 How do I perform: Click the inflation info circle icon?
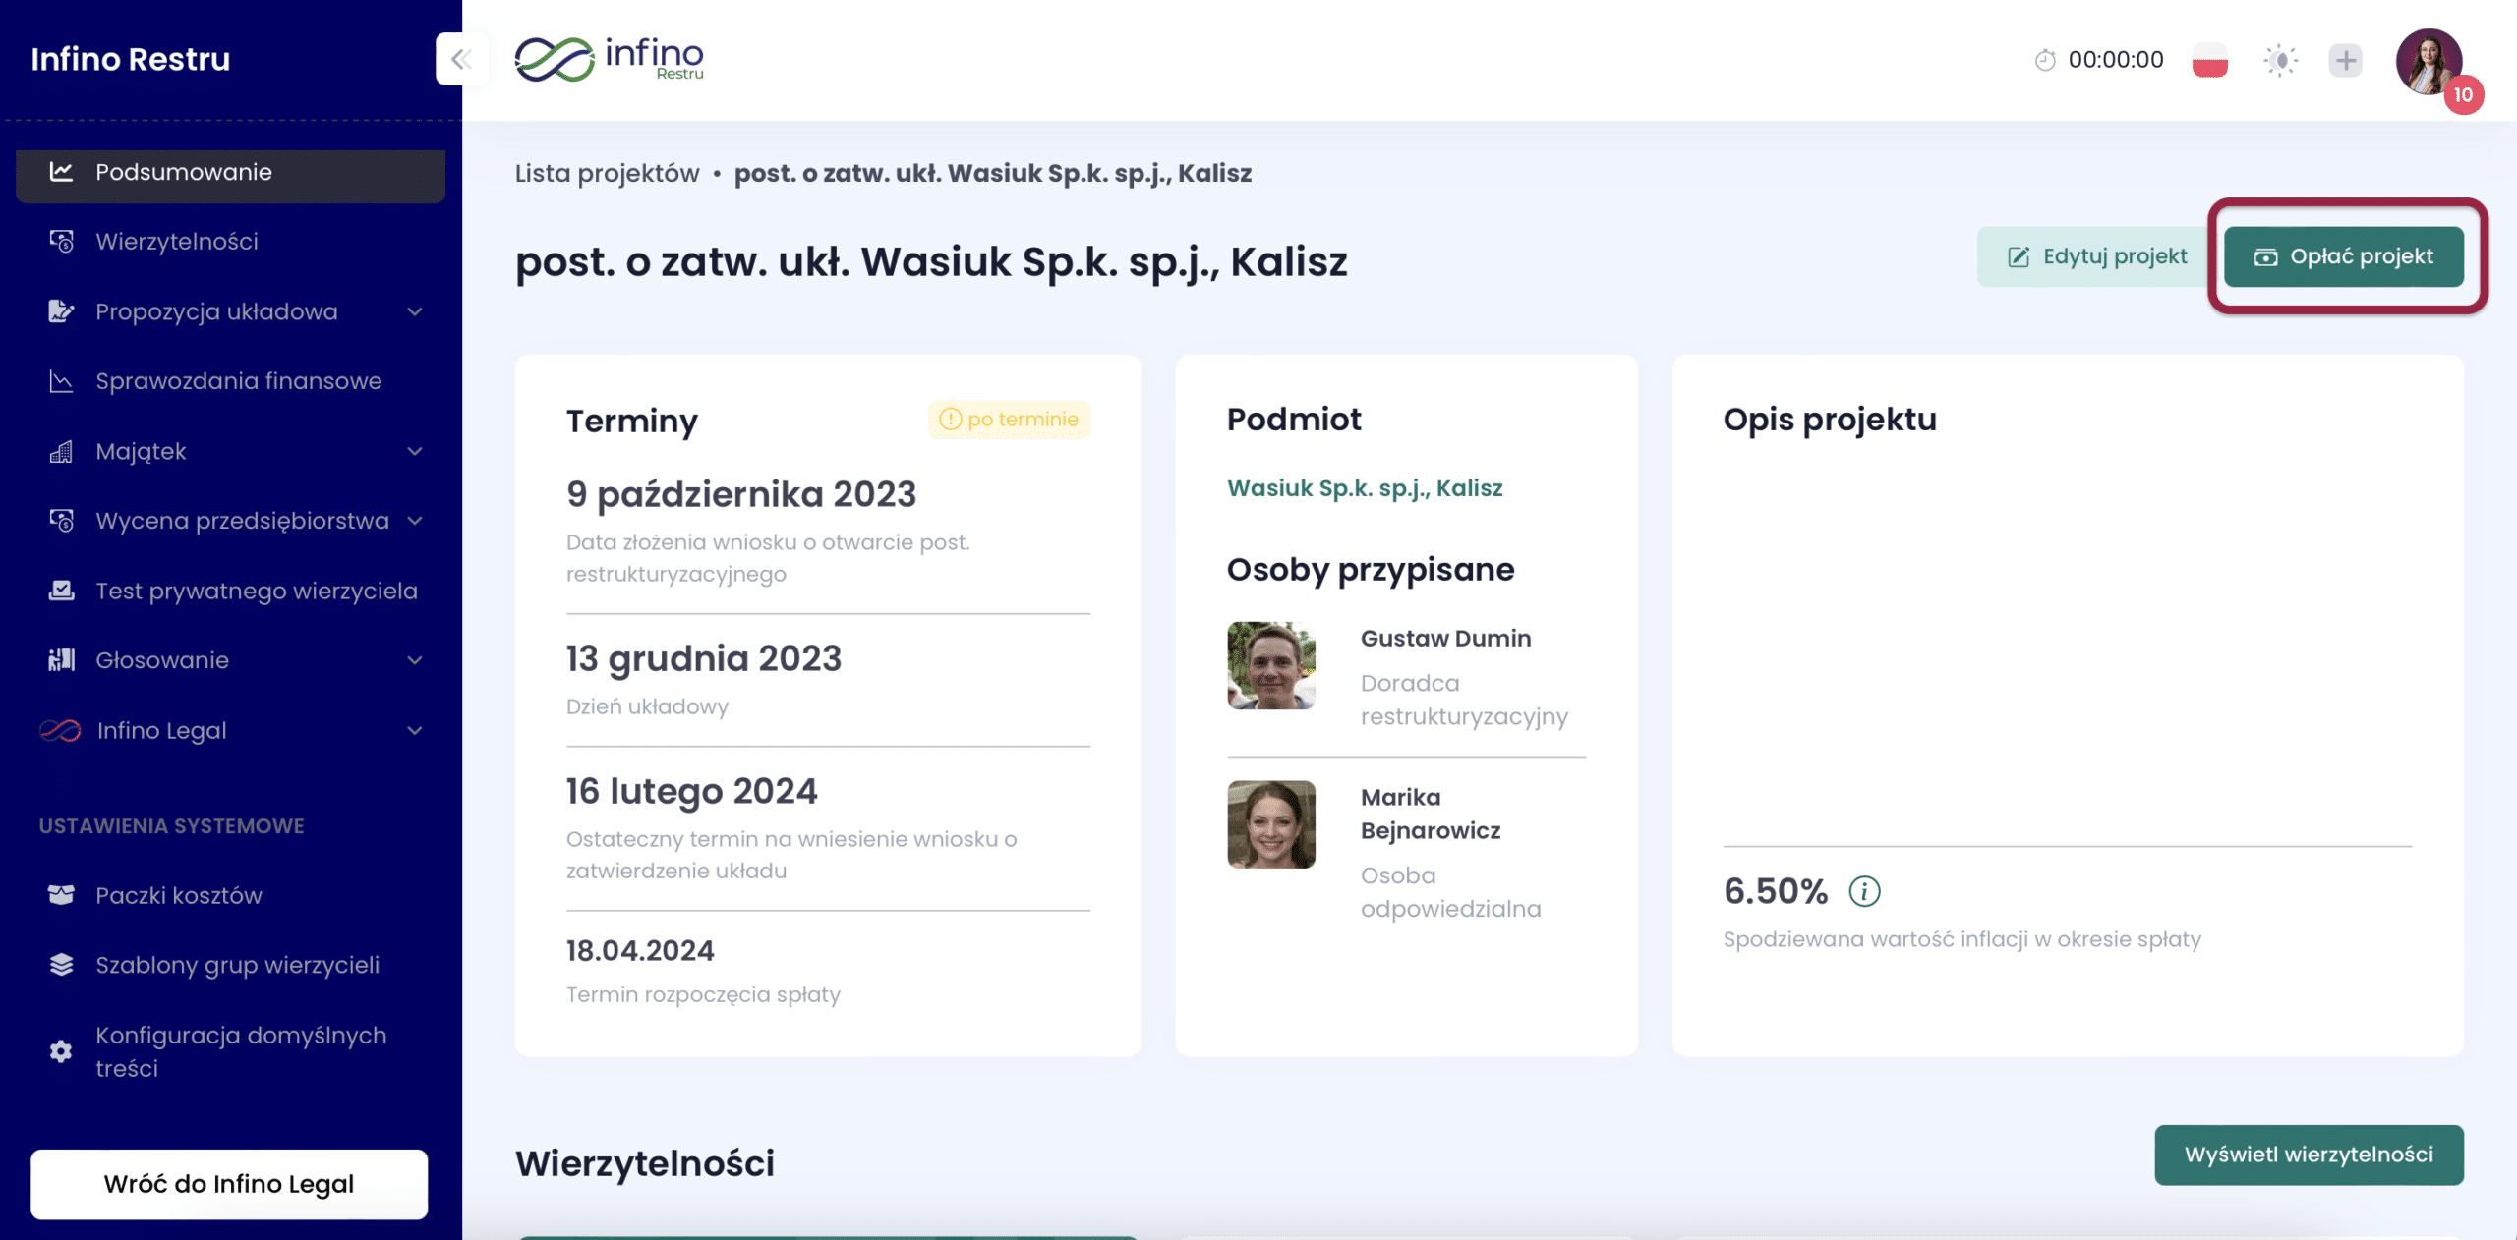point(1864,891)
